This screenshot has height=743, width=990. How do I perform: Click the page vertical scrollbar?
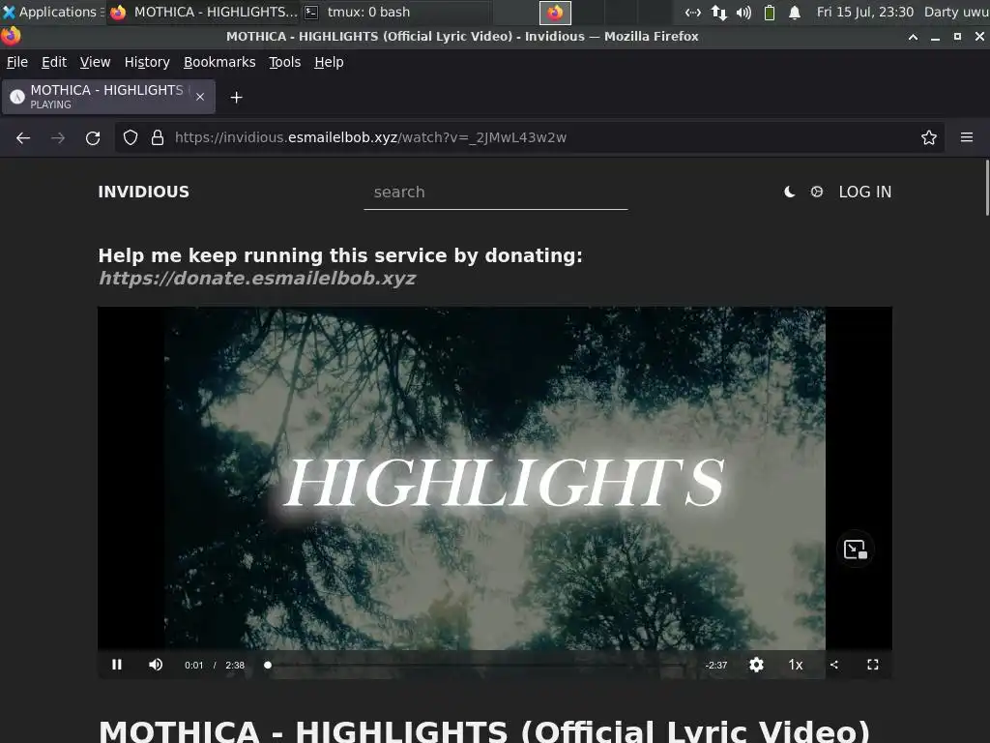tap(986, 188)
